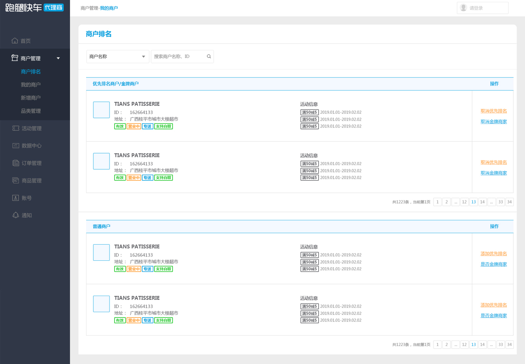Image resolution: width=525 pixels, height=364 pixels.
Task: Go to page 14 in ordinary merchants pagination
Action: (x=482, y=345)
